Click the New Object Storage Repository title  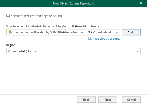[73, 3]
